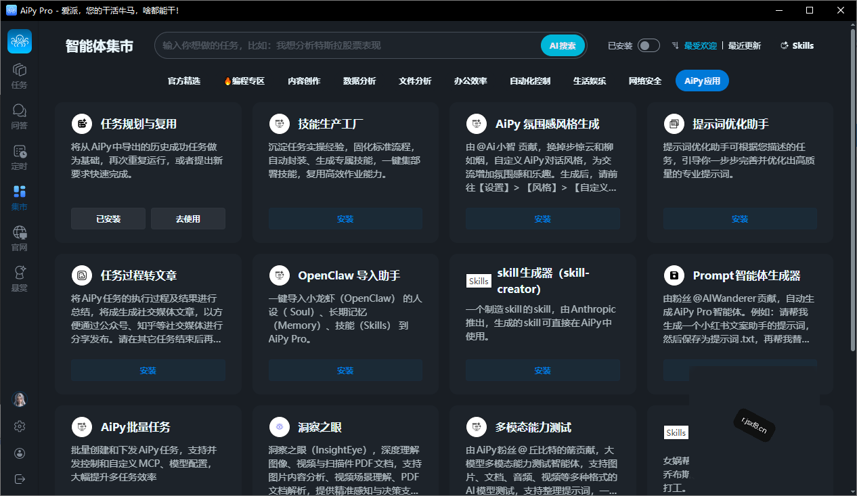Open the Skills link at top right
857x496 pixels.
coord(797,45)
